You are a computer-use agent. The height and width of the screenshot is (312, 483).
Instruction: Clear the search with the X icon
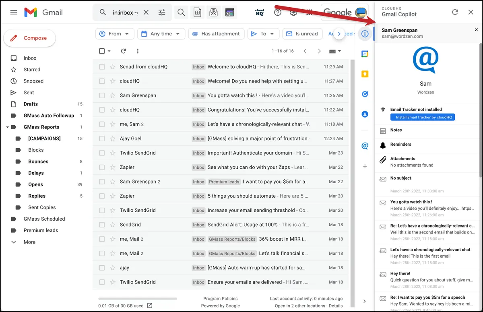pos(146,12)
